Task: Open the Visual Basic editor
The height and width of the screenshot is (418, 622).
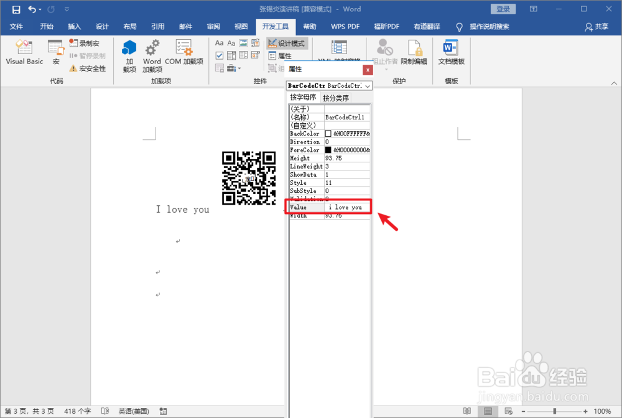Action: [24, 52]
